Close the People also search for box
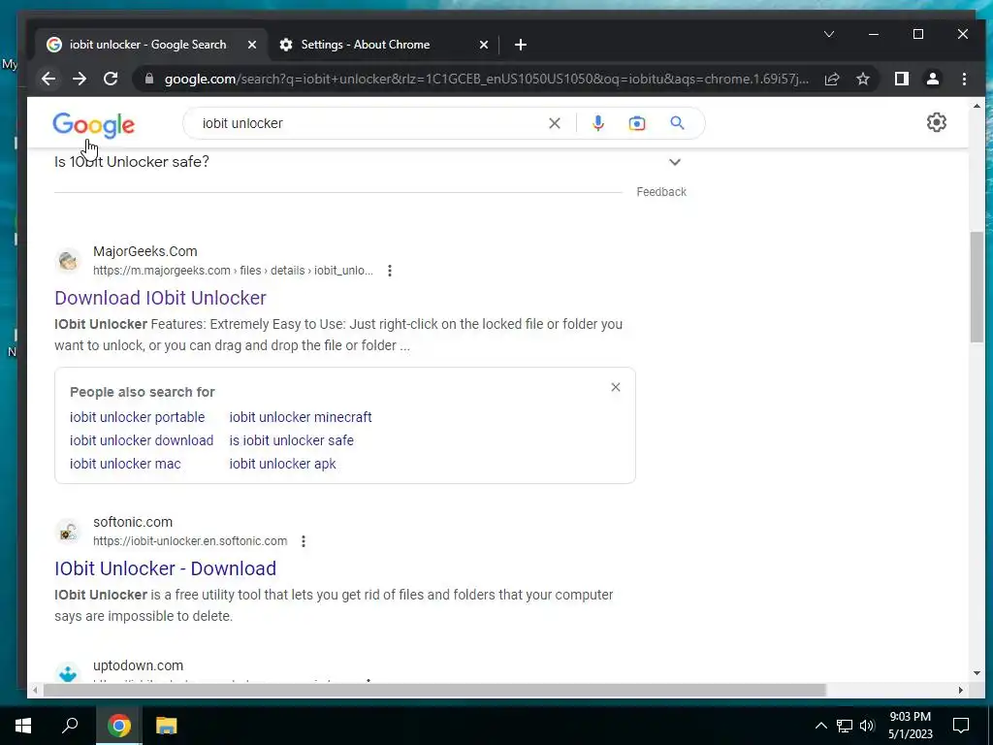 pyautogui.click(x=616, y=387)
